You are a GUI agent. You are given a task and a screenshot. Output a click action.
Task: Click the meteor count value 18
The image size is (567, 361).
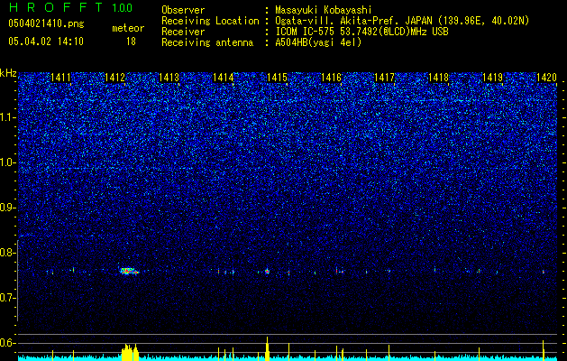pos(131,42)
